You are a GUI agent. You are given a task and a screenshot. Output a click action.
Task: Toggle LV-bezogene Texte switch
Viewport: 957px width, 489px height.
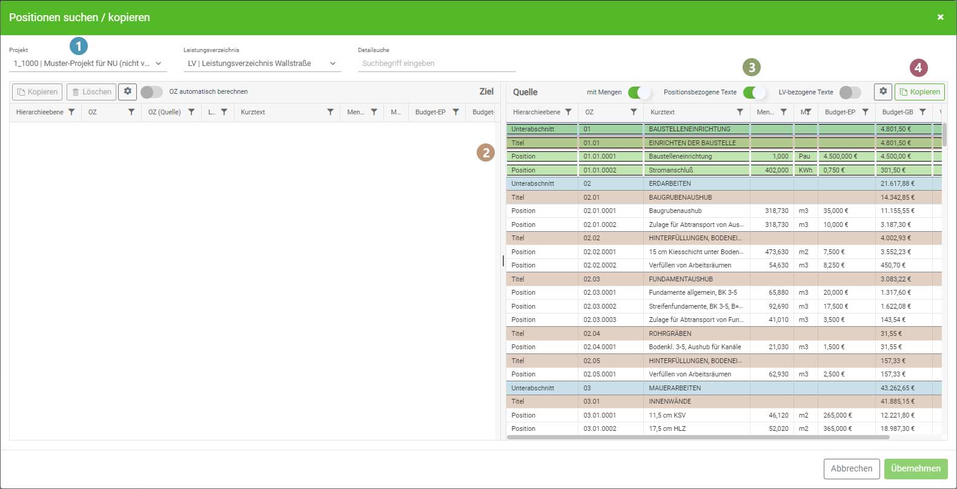(x=850, y=93)
